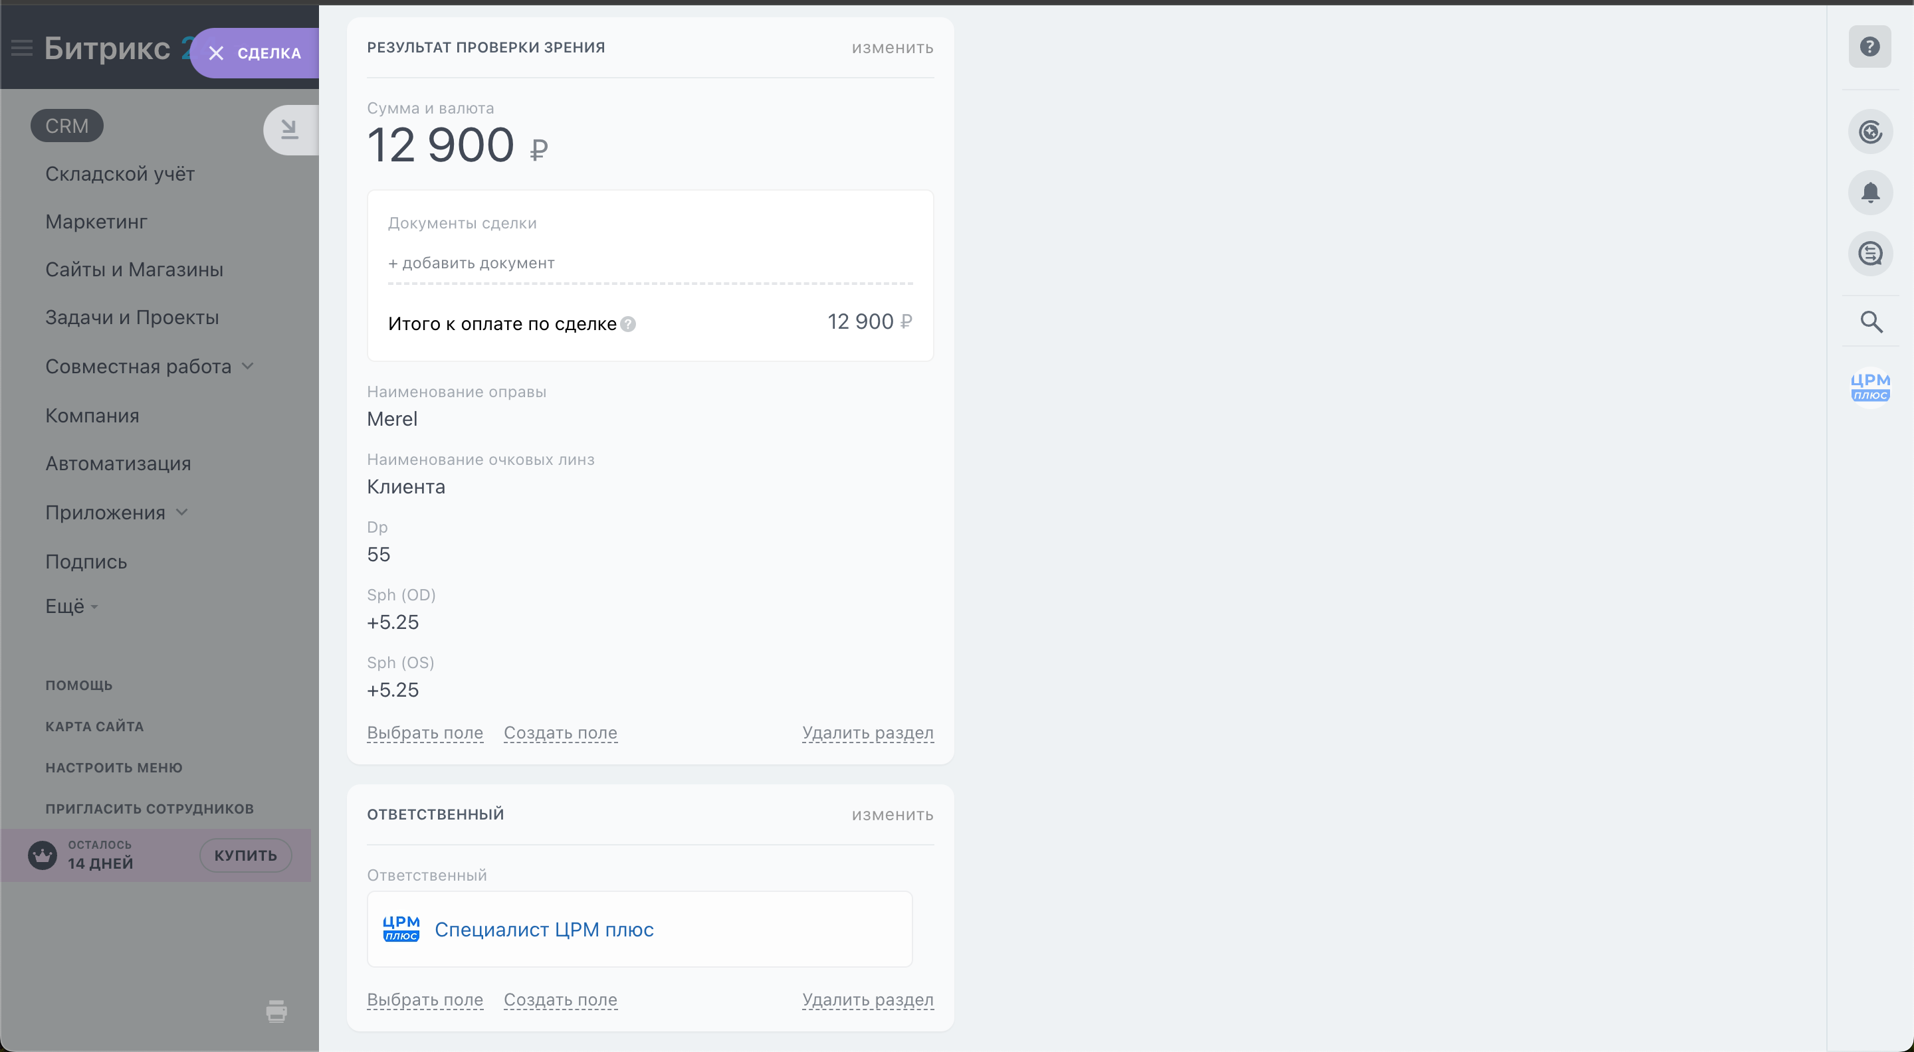Viewport: 1914px width, 1052px height.
Task: Open the ЦРМ плюс profile avatar
Action: tap(1869, 386)
